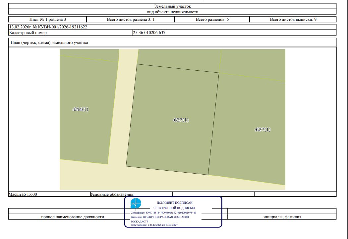Click the Кадастровый номер label
348x239 pixels.
point(29,33)
